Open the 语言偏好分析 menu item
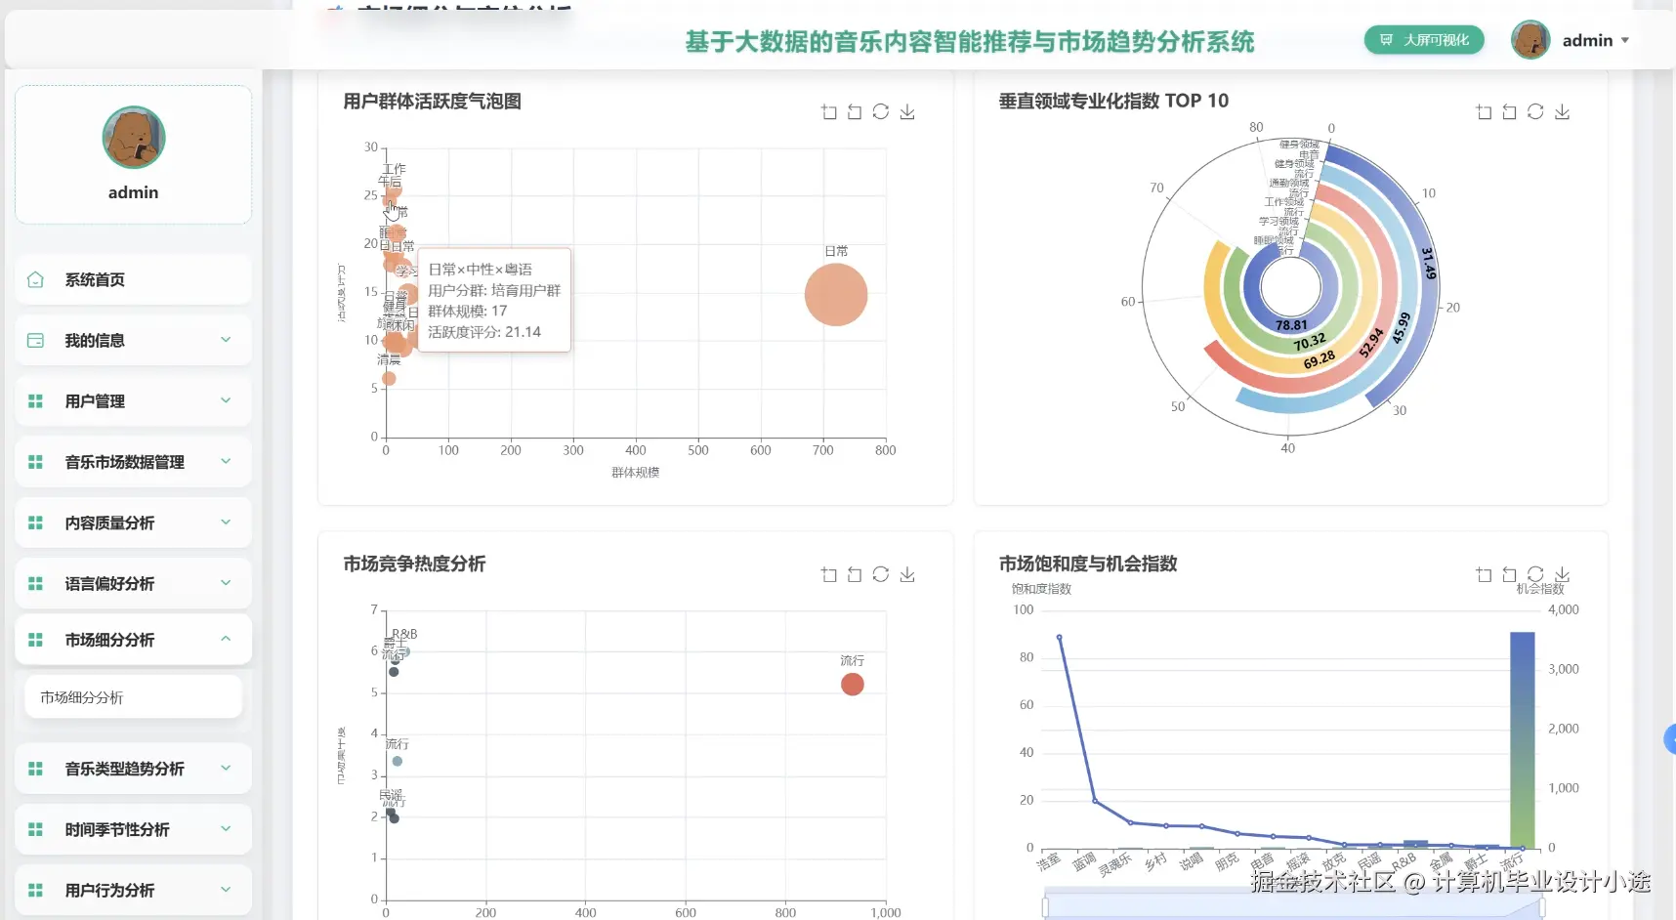Viewport: 1676px width, 920px height. 133,583
